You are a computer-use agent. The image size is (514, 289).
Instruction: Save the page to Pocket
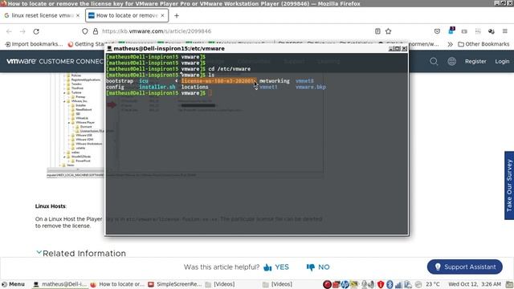coord(437,31)
